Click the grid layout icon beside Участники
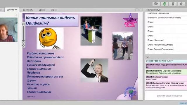The image size is (187, 105). click(x=137, y=10)
